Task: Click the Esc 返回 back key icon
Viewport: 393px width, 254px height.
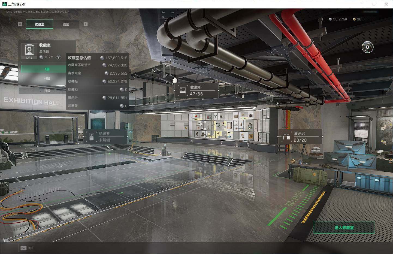Action: (x=23, y=248)
